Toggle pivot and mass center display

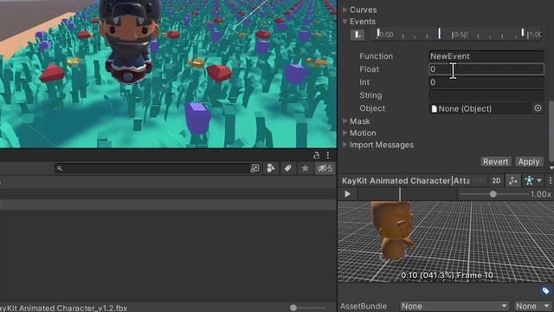[512, 181]
